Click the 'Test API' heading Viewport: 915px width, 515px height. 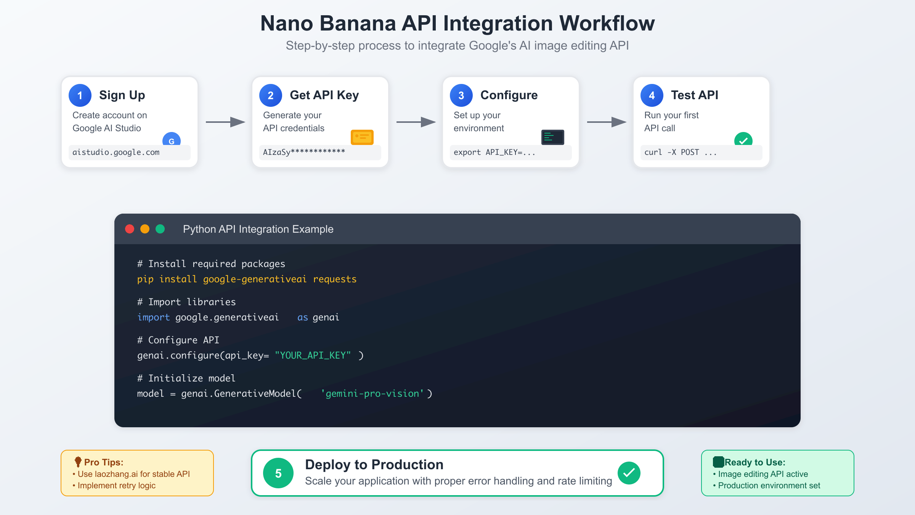[695, 95]
